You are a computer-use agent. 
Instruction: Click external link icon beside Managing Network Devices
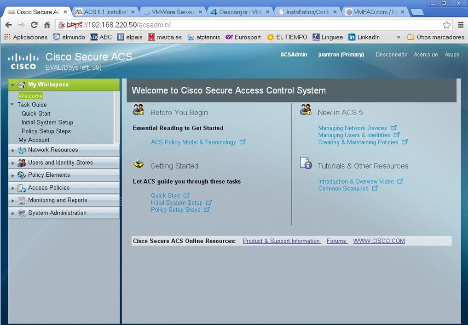click(x=393, y=128)
